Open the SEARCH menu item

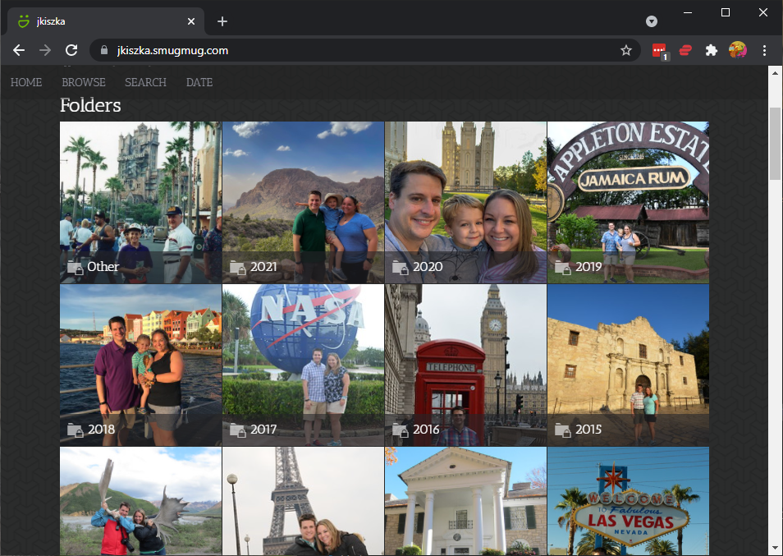145,82
